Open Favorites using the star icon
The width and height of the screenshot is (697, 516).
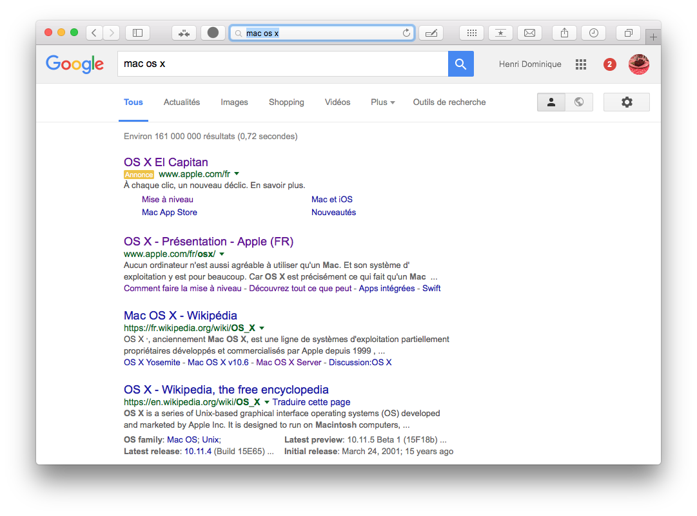[500, 32]
